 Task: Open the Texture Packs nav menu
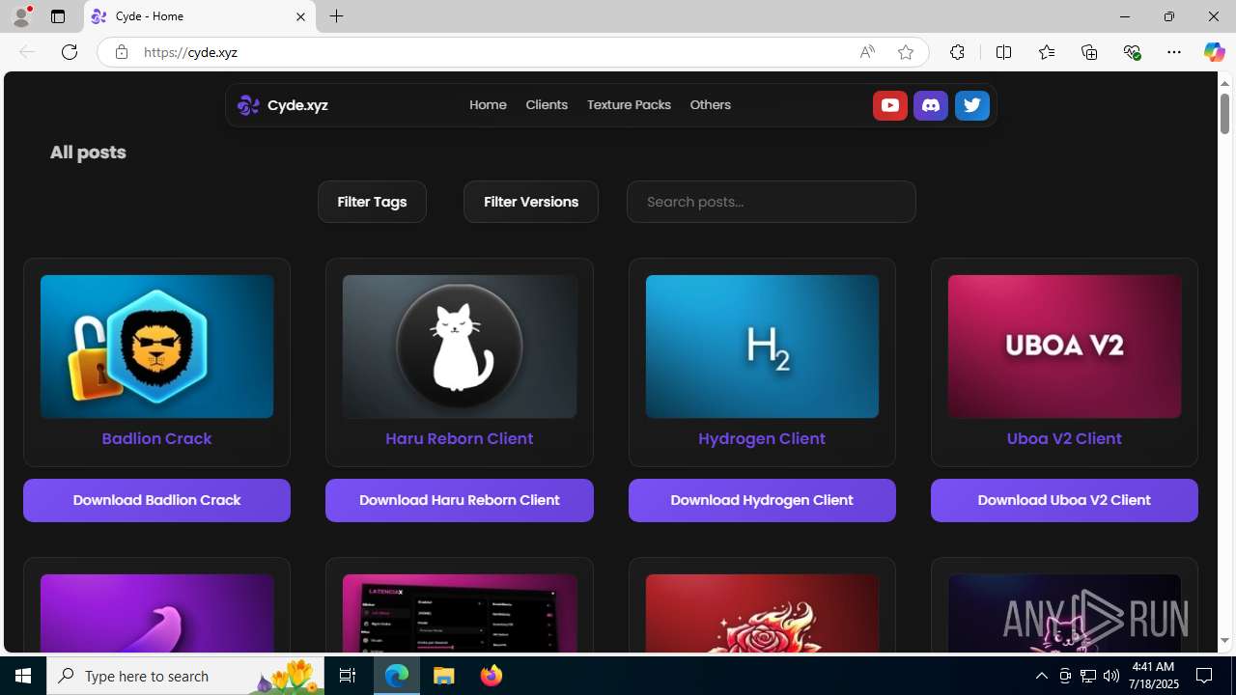pos(629,105)
